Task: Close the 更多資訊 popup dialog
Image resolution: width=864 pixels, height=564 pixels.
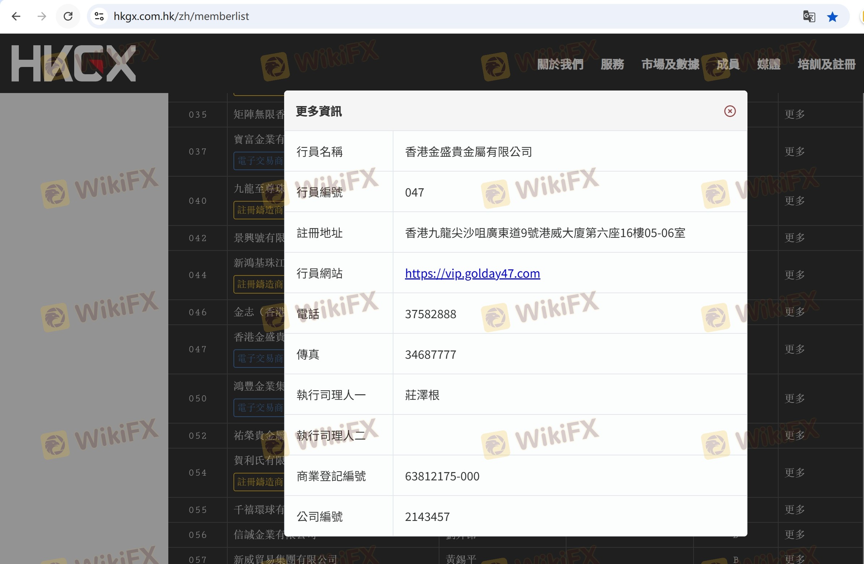Action: pyautogui.click(x=730, y=111)
